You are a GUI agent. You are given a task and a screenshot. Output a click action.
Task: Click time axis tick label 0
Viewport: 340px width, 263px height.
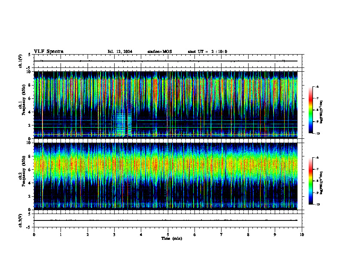pos(34,235)
